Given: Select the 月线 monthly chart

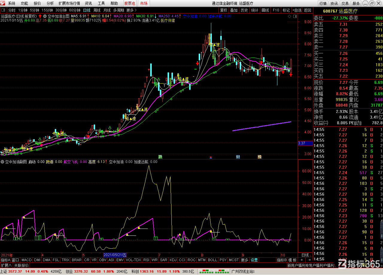Looking at the screenshot, I should (x=107, y=10).
